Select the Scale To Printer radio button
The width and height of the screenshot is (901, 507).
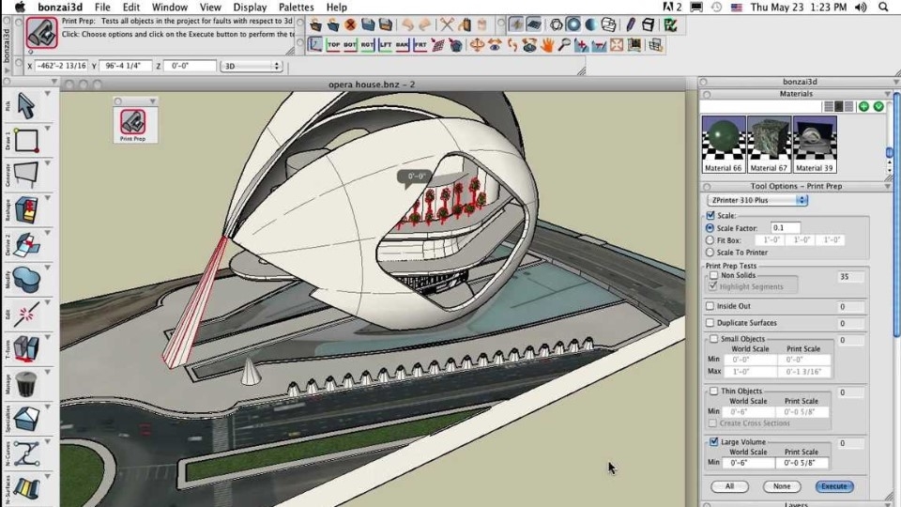(710, 253)
